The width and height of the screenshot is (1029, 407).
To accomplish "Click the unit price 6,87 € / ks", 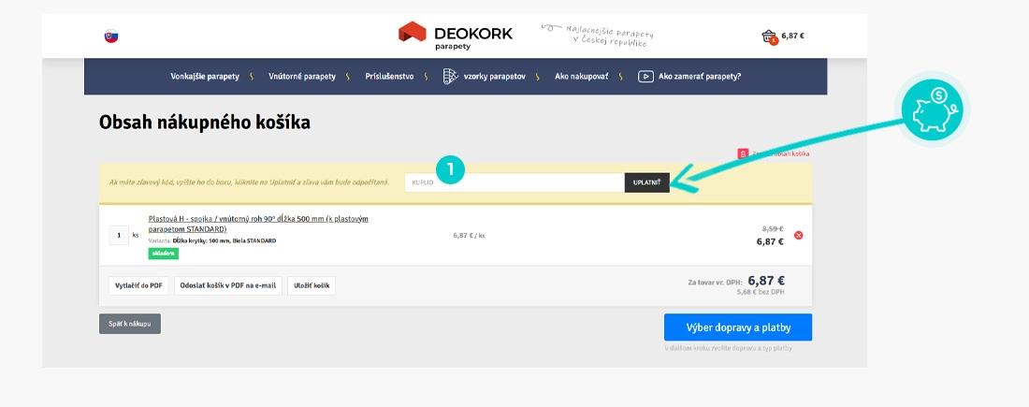I will tap(470, 235).
